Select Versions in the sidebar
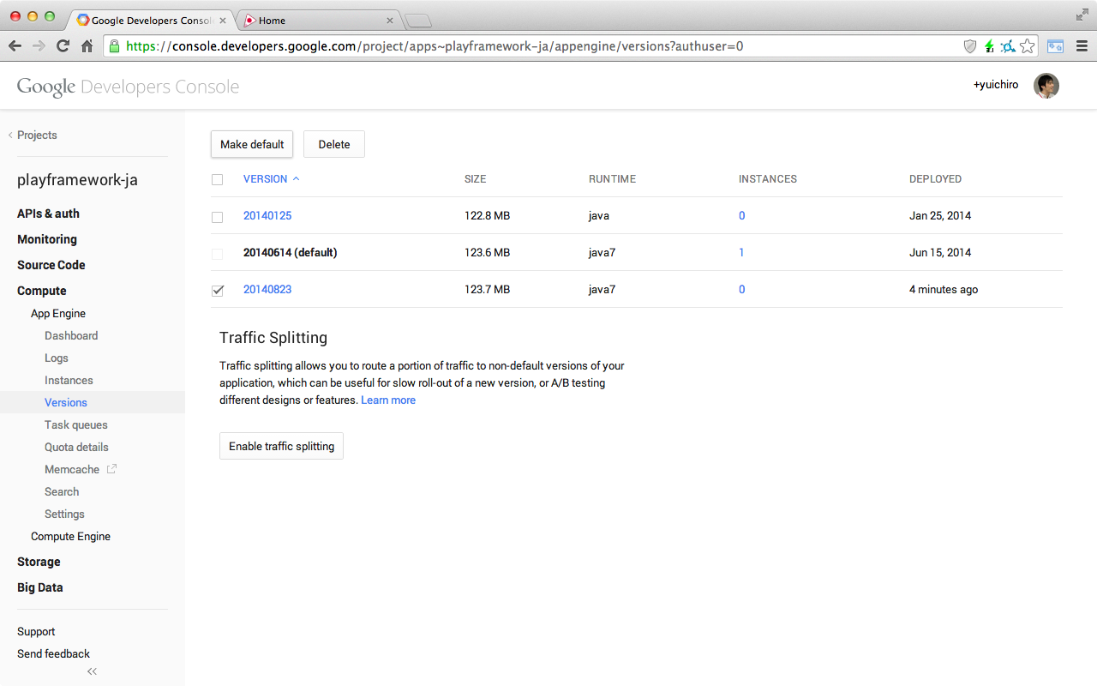Image resolution: width=1097 pixels, height=686 pixels. click(66, 402)
